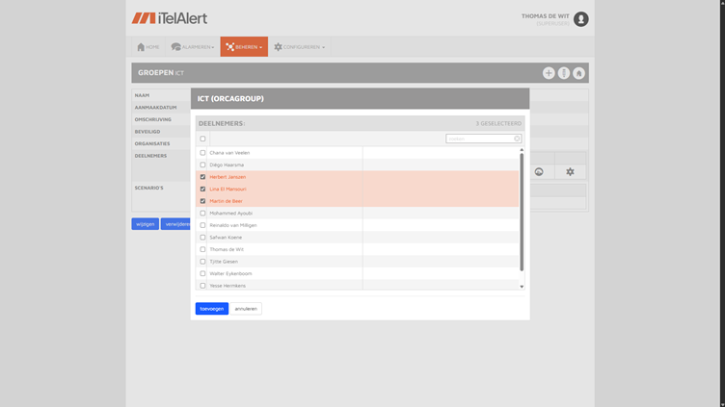
Task: Check the Yesse Hermkens checkbox
Action: 202,286
